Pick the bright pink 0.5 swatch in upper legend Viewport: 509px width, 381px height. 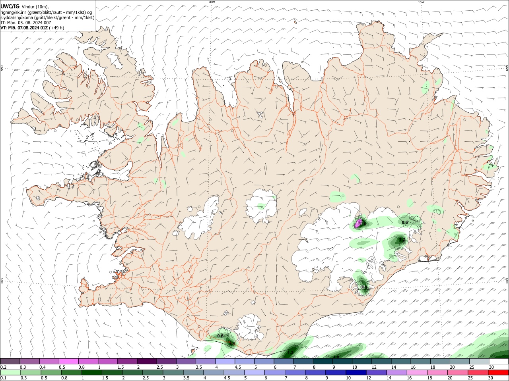[x=68, y=361]
